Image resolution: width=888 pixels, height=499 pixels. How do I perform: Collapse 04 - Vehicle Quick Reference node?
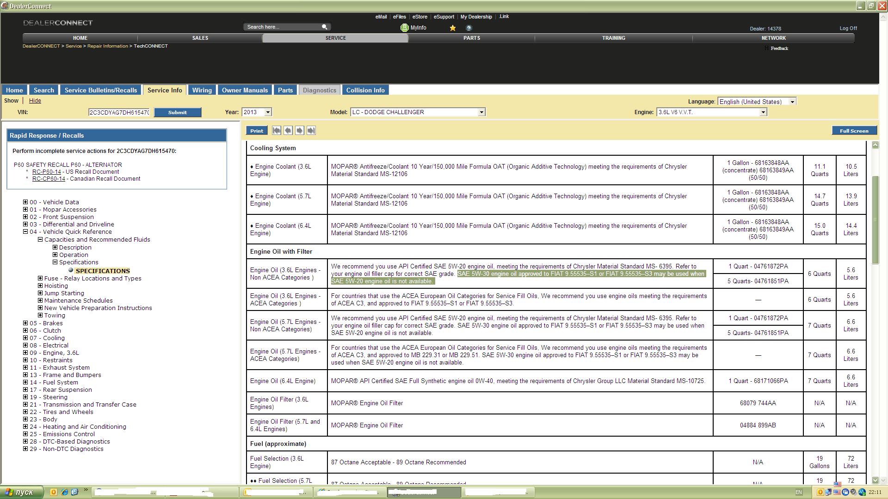click(x=25, y=231)
